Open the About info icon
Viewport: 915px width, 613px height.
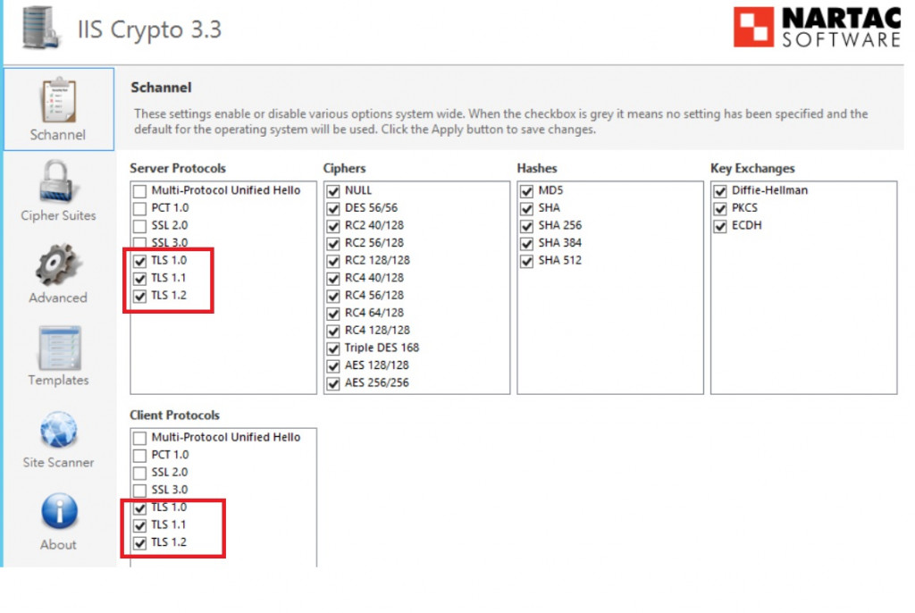pos(59,511)
